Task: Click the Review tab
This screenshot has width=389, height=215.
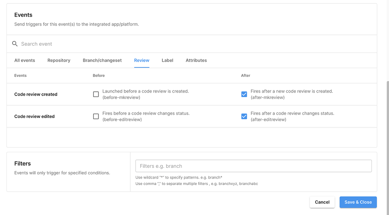Action: 141,61
